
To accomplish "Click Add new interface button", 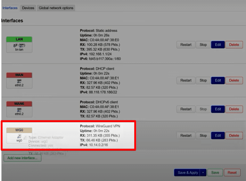I will [x=22, y=158].
